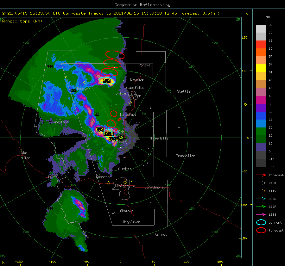Select the yellow swatch between 54 and 51 dBZ
285x266 pixels.
261,68
